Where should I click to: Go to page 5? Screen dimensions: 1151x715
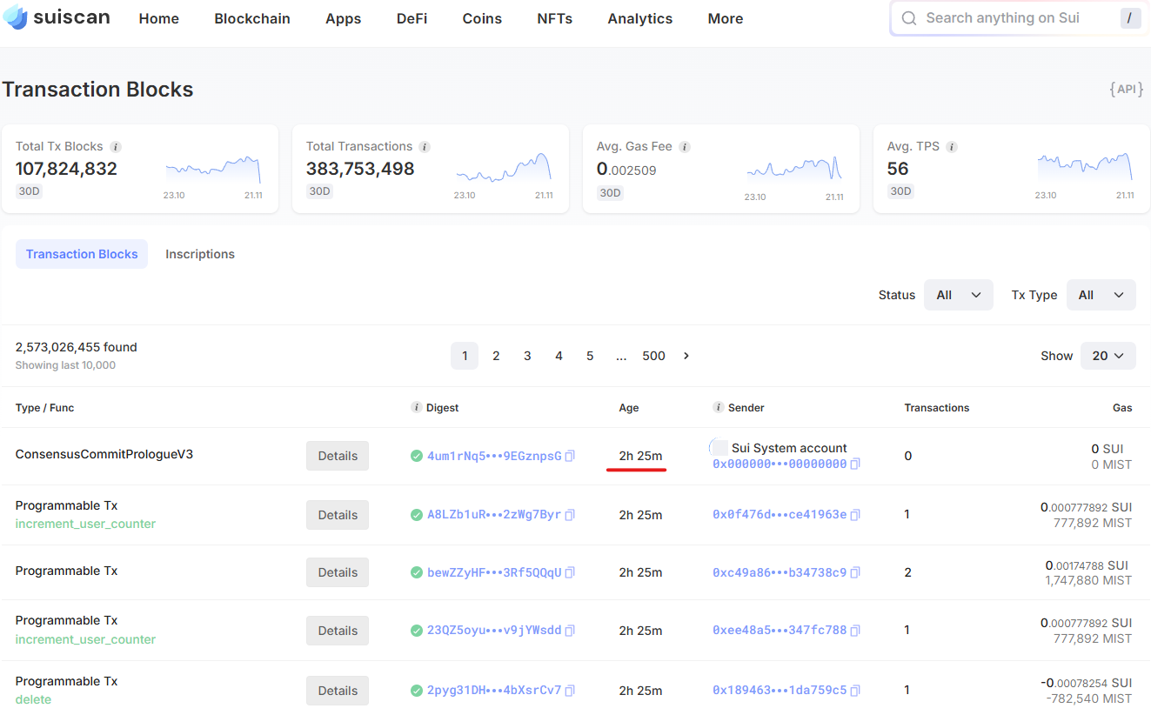coord(590,356)
